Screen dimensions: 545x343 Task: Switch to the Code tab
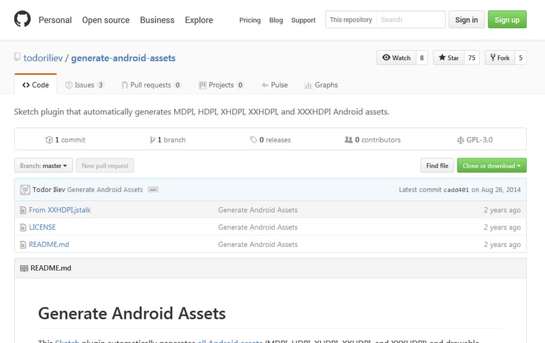pyautogui.click(x=35, y=85)
